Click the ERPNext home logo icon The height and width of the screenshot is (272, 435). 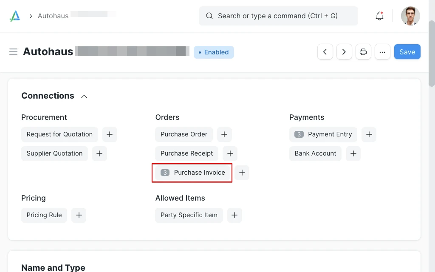(15, 16)
